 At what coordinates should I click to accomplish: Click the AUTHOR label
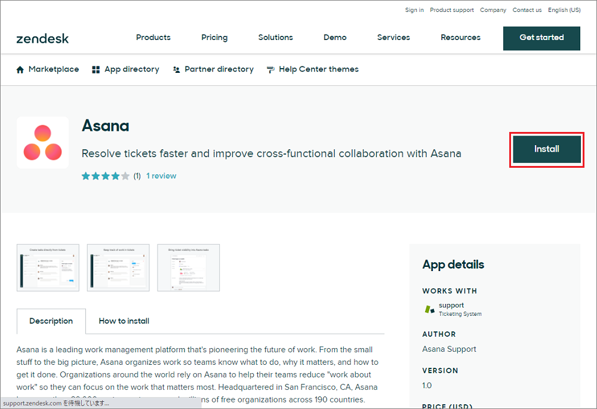tap(439, 334)
